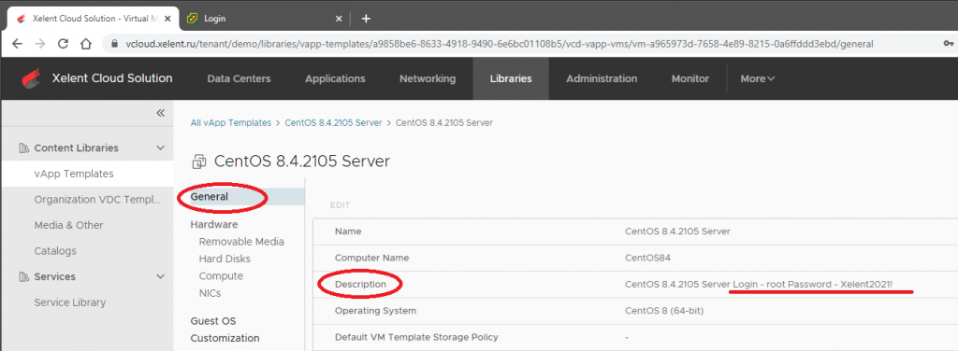The width and height of the screenshot is (958, 351).
Task: Open Removable Media under Hardware
Action: (x=241, y=241)
